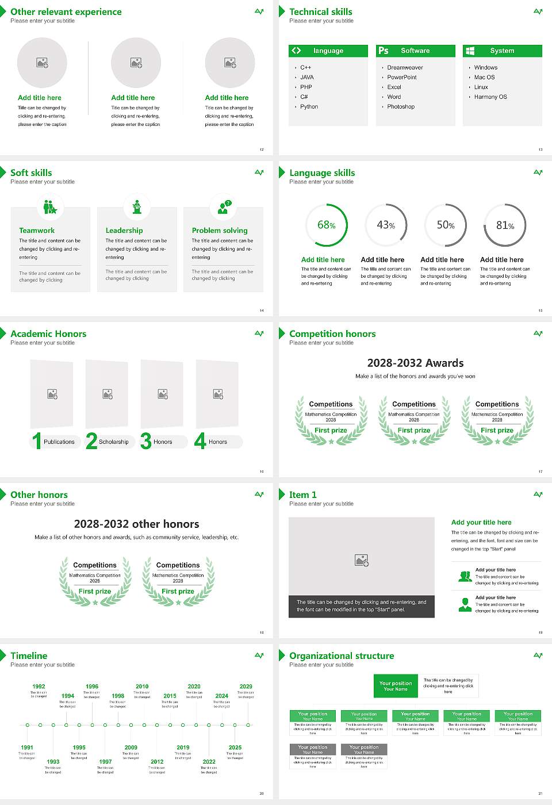The width and height of the screenshot is (552, 805).
Task: Click the Teamwork people icon
Action: pos(51,207)
